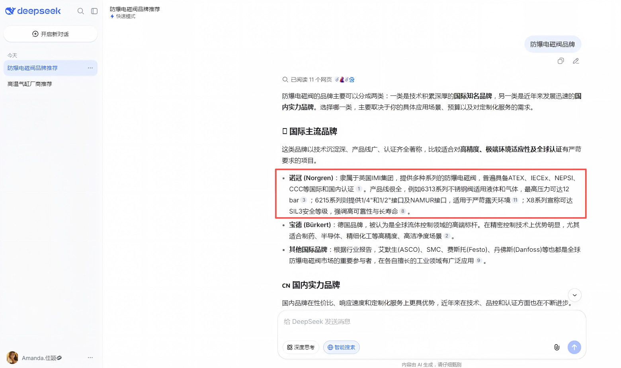Click the chat title 防爆电磁阀品牌推荐 at top
Screen dimensions: 621x368
point(135,9)
